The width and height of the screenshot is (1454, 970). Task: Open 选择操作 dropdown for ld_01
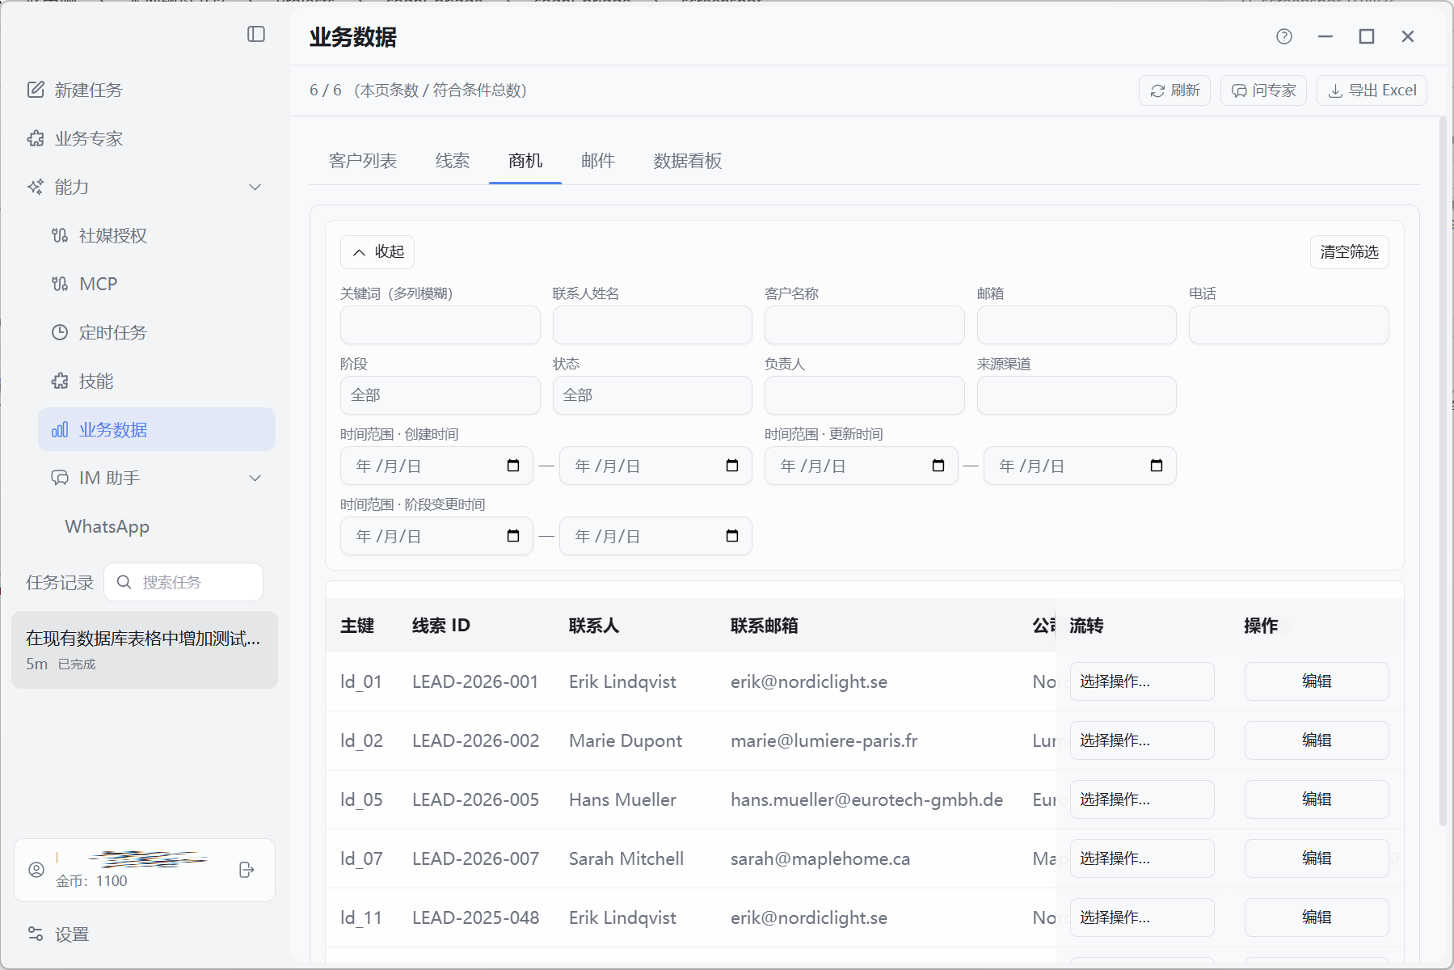[1142, 681]
